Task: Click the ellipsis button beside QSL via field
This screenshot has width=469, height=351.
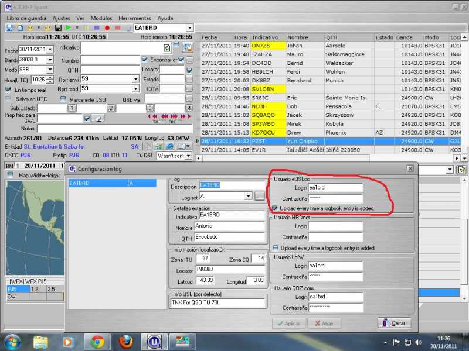Action: (x=189, y=98)
